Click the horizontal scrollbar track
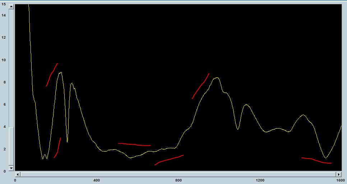The height and width of the screenshot is (184, 347). pyautogui.click(x=180, y=174)
